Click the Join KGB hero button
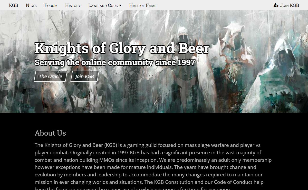The width and height of the screenshot is (308, 190). (85, 76)
